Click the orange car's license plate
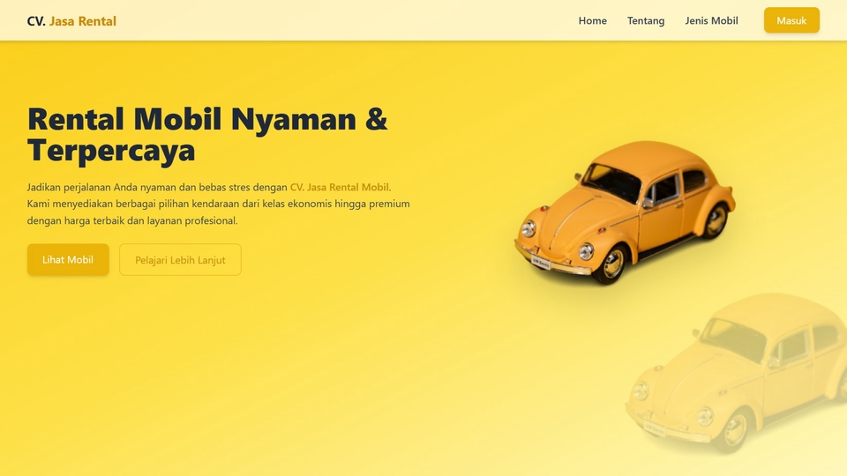Image resolution: width=847 pixels, height=476 pixels. click(x=541, y=263)
